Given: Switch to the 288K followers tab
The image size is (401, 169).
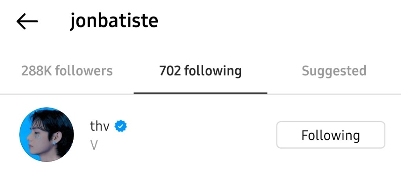Looking at the screenshot, I should (x=67, y=71).
